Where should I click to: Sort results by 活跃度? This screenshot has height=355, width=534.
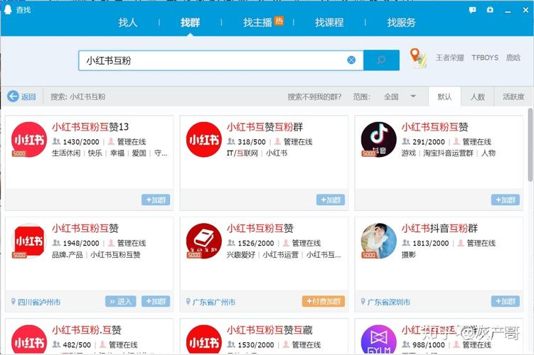click(x=513, y=97)
